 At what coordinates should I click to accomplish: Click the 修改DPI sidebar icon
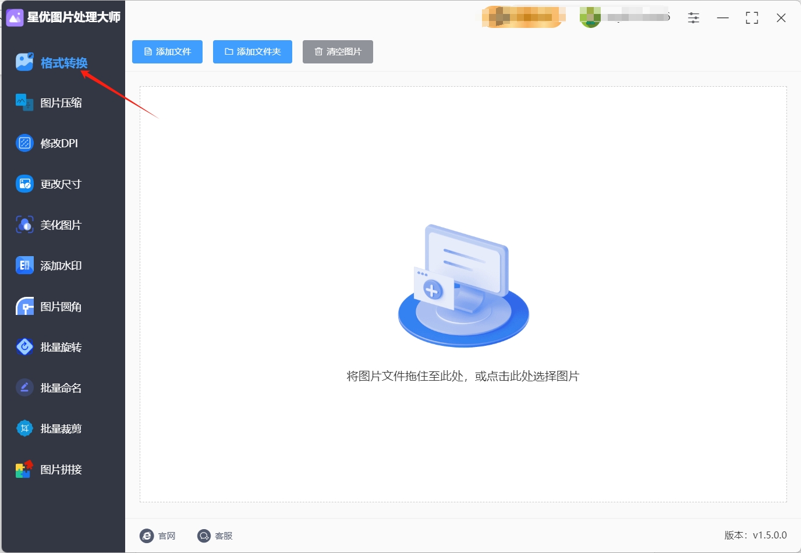[x=24, y=143]
